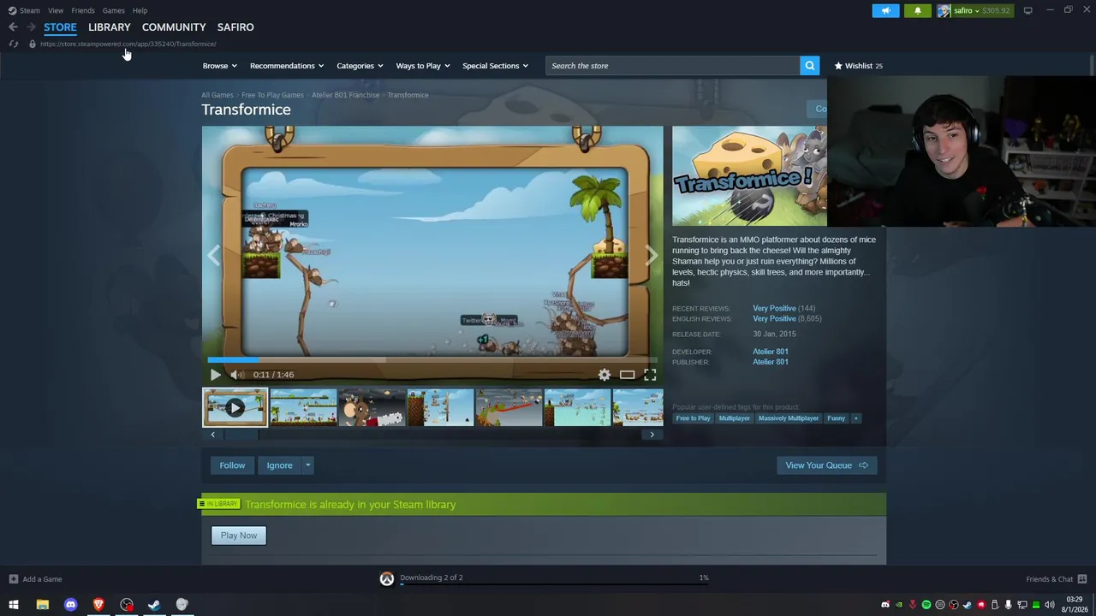1096x616 pixels.
Task: Click the store search magnifier button
Action: [x=809, y=66]
